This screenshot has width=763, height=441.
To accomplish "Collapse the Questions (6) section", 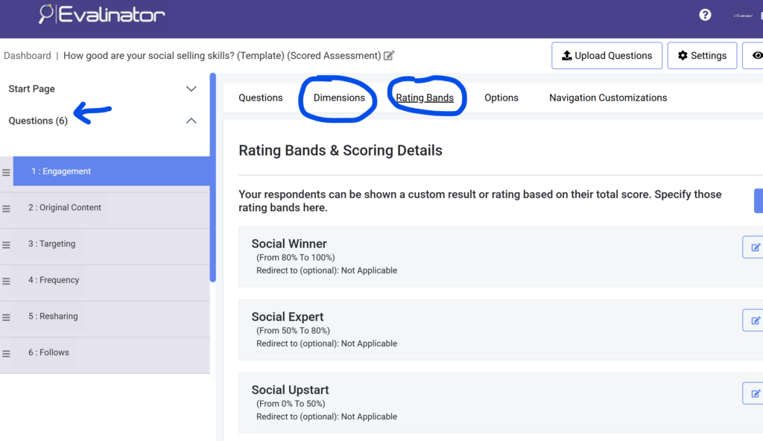I will [x=191, y=120].
